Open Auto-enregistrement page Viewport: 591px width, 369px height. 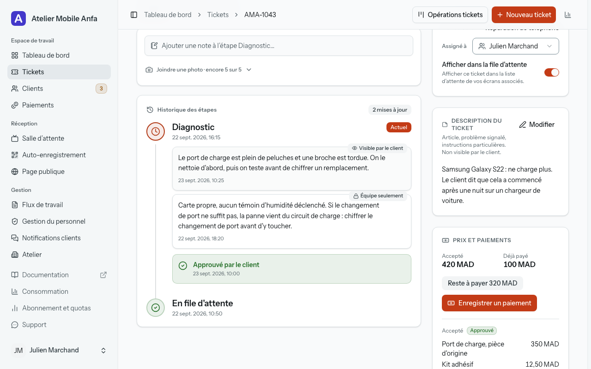click(x=59, y=155)
